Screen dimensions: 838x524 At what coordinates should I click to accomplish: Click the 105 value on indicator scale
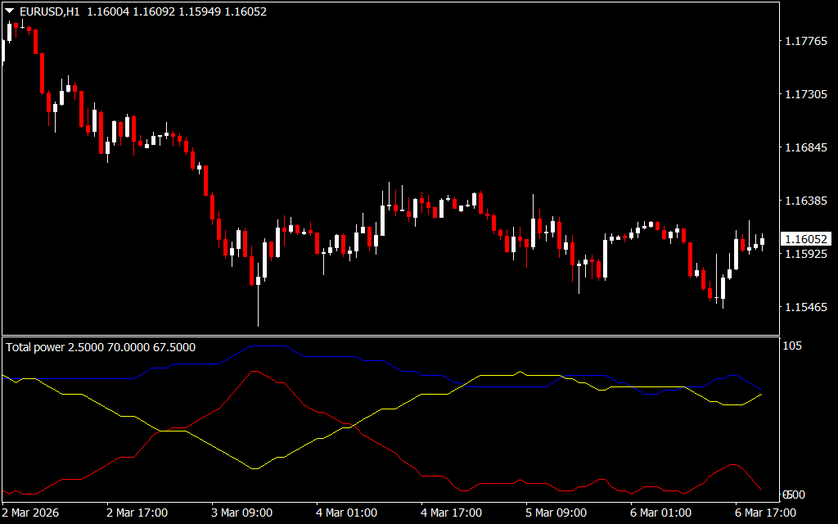pyautogui.click(x=794, y=346)
